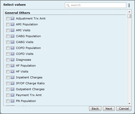This screenshot has height=114, width=135.
Task: Click the Back button
Action: point(95,109)
